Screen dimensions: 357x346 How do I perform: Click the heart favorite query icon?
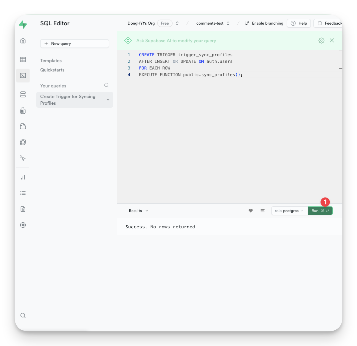tap(251, 211)
